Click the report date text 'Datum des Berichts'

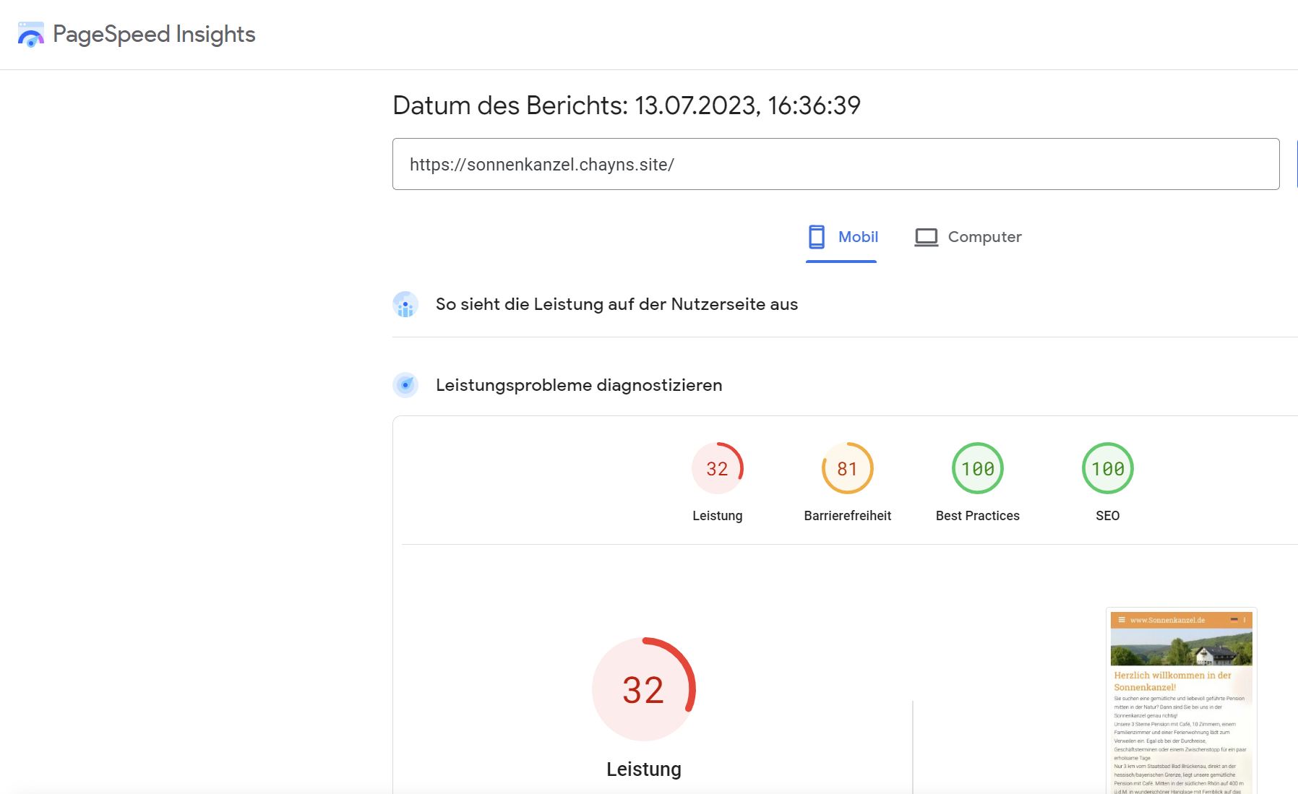tap(627, 105)
